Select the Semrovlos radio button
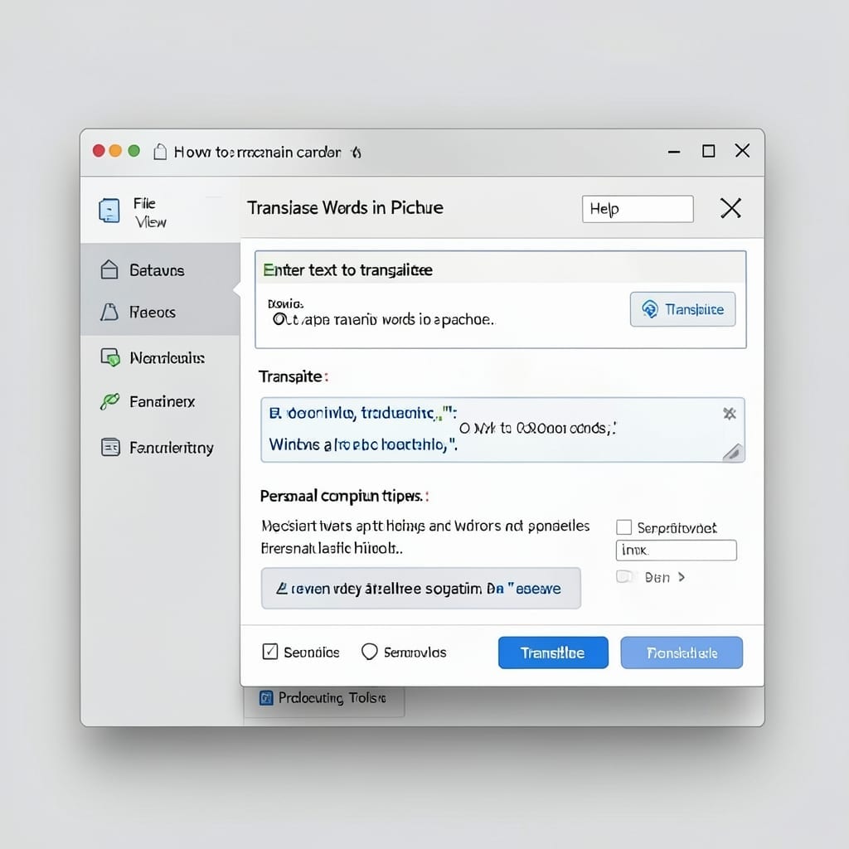This screenshot has width=849, height=849. pyautogui.click(x=369, y=652)
